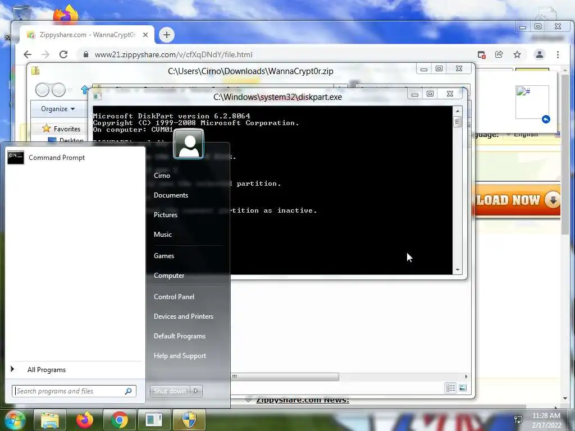Close the Zippyshare Chrome tab
Screen dimensions: 575x431
click(x=145, y=35)
